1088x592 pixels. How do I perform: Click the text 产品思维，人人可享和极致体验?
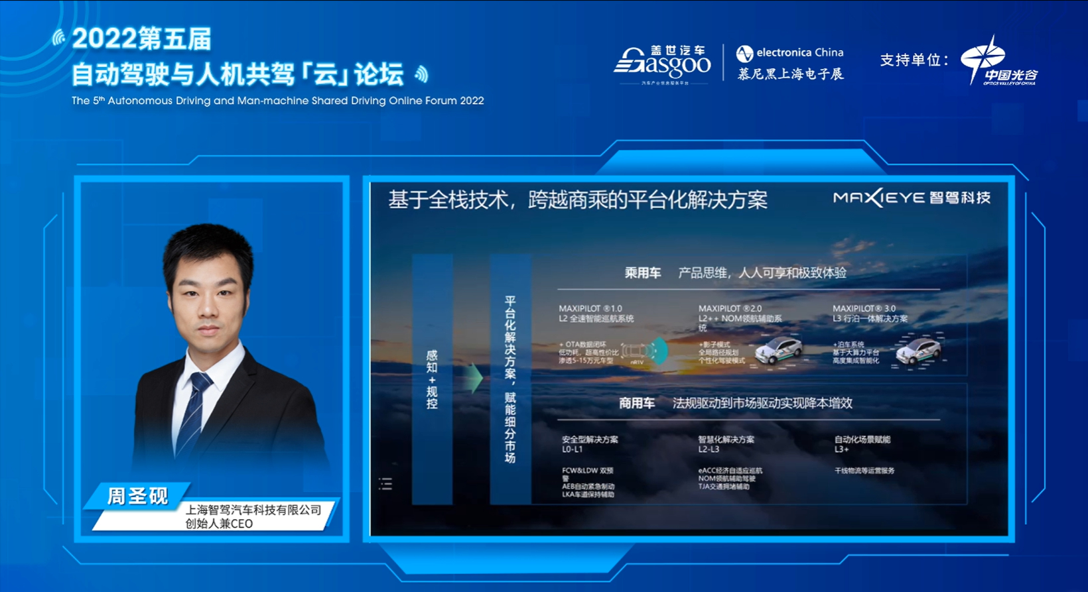coord(762,272)
